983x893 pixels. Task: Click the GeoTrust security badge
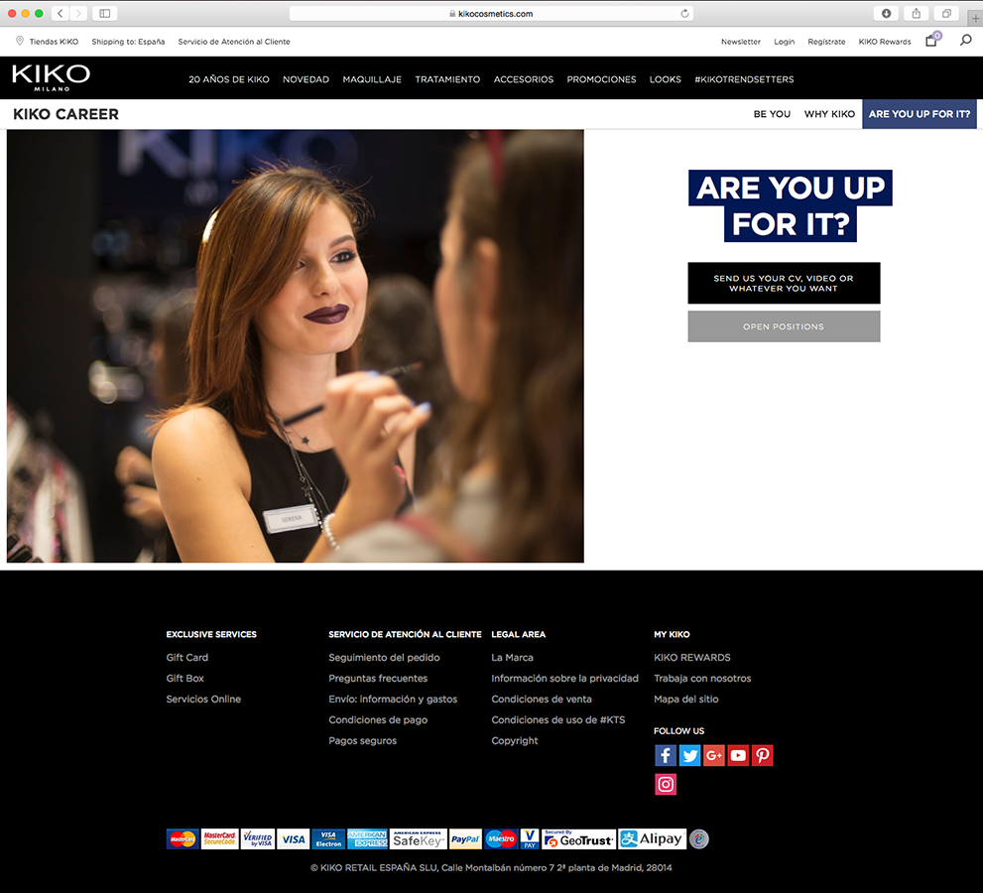tap(578, 839)
